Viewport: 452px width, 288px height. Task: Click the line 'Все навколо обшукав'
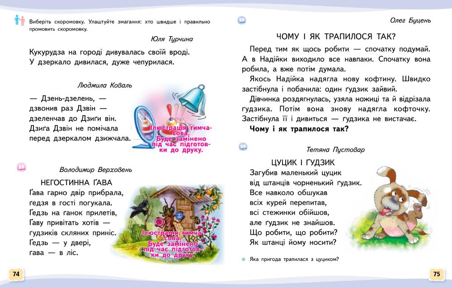pyautogui.click(x=288, y=193)
